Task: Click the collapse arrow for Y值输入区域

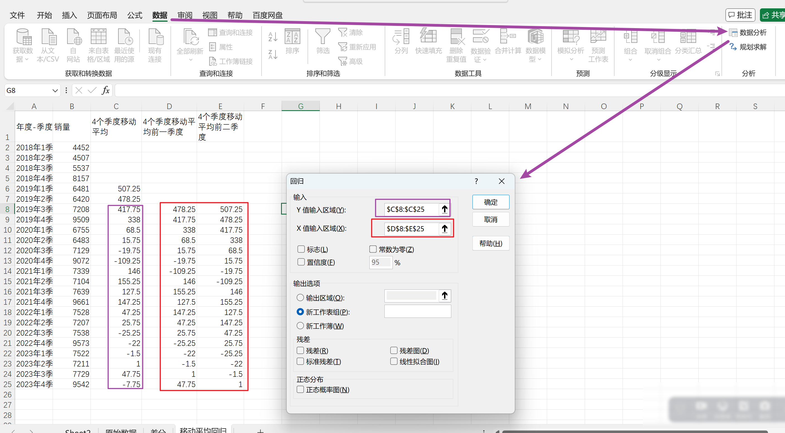Action: [x=444, y=209]
